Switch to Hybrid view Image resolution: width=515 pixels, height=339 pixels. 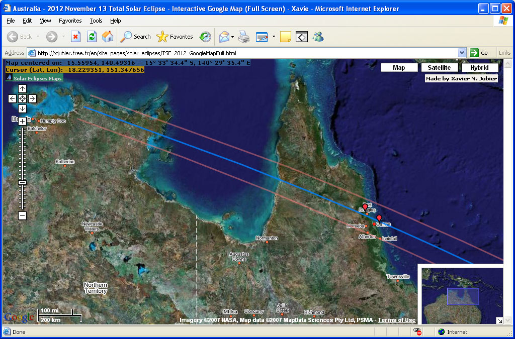coord(479,67)
